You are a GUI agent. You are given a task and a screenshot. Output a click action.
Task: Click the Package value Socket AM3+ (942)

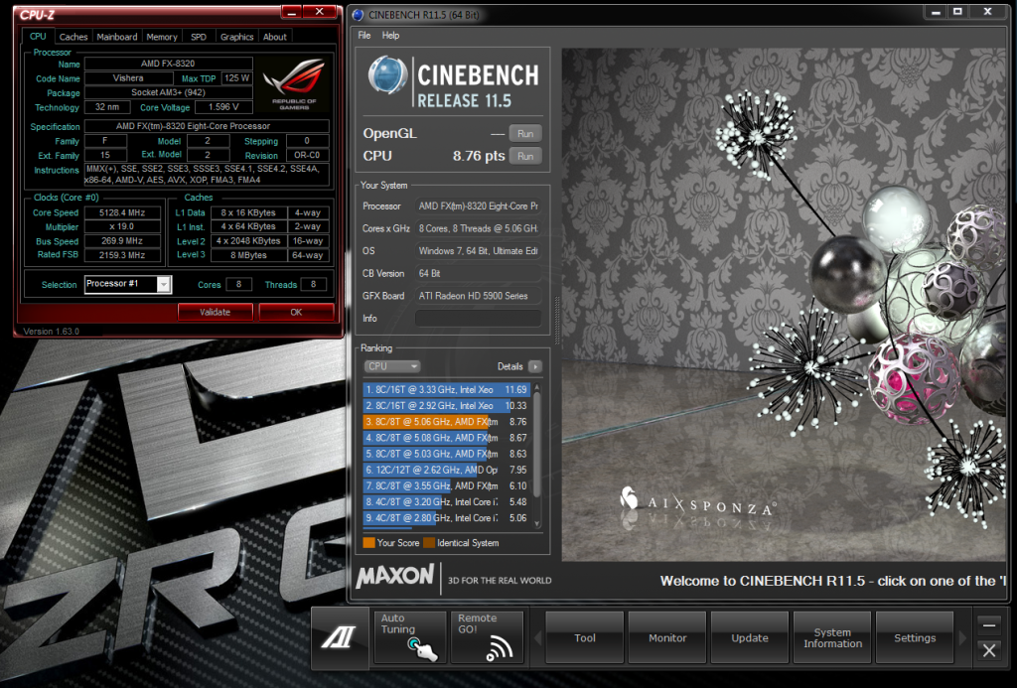tap(168, 92)
